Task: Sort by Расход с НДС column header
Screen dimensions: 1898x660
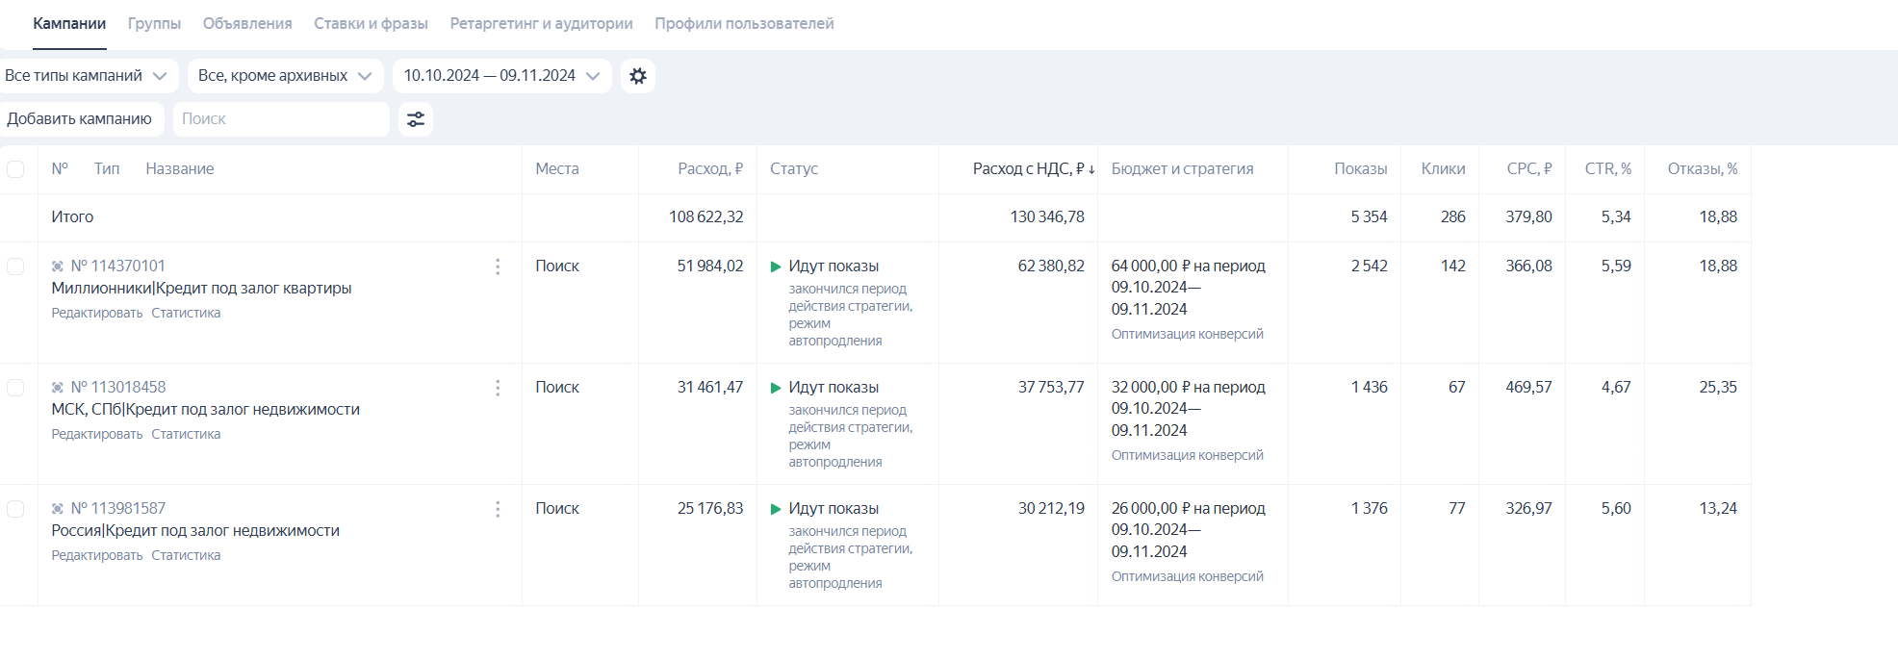Action: pos(1034,169)
